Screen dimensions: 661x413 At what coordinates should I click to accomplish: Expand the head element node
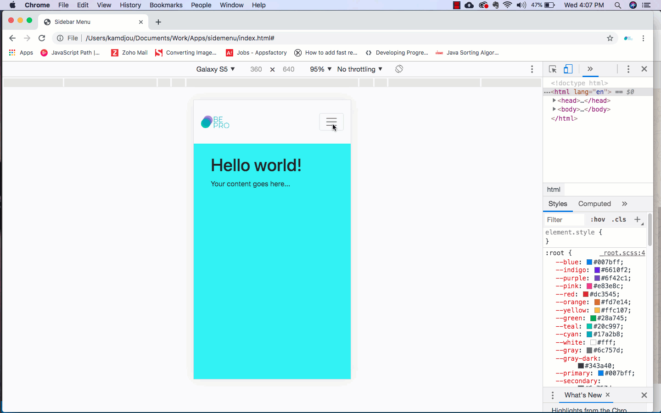555,100
